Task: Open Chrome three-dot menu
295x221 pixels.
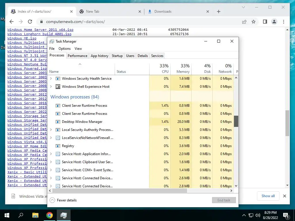Action: pyautogui.click(x=283, y=22)
